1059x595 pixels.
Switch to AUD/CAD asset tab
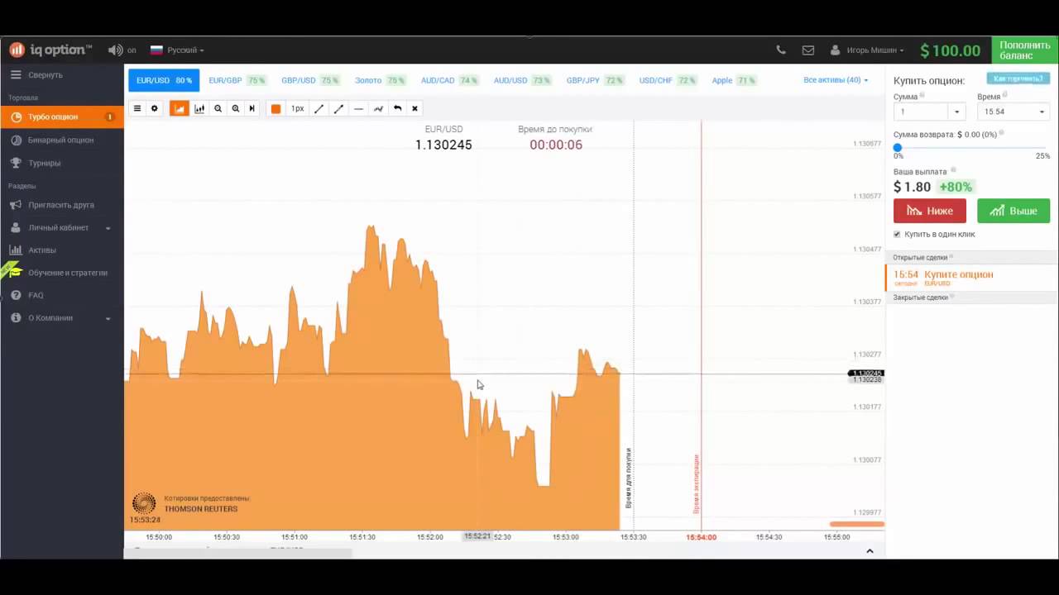click(x=449, y=80)
